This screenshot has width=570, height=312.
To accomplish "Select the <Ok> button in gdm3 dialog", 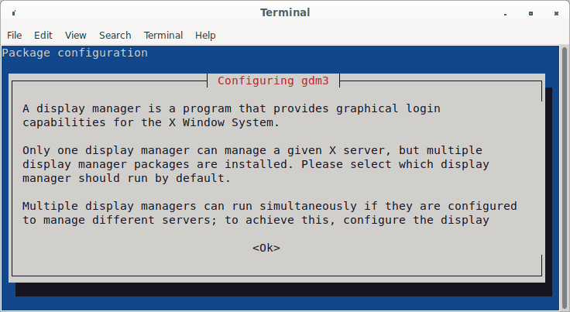I will [266, 248].
